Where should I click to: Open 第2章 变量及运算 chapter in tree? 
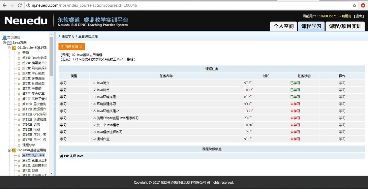click(34, 160)
